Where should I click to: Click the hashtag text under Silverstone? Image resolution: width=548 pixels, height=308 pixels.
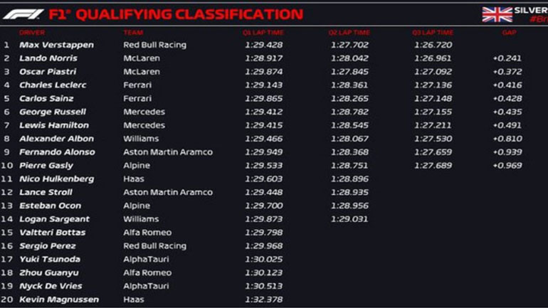(x=537, y=21)
